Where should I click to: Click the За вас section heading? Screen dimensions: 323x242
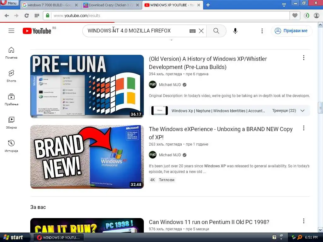(x=38, y=207)
